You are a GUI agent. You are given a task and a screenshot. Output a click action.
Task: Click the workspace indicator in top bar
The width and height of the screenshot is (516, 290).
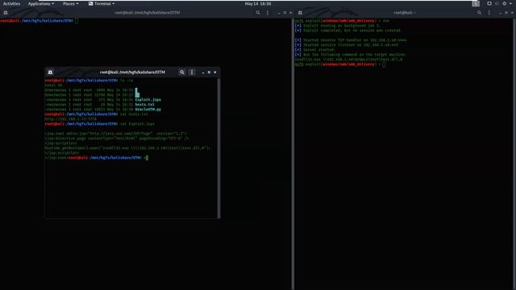tap(476, 3)
